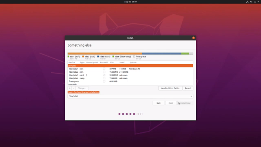Toggle format checkbox for /dev/sda1
261x147 pixels.
coord(104,69)
